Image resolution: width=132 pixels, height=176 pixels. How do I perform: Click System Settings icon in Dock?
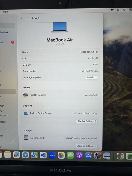(x=98, y=156)
